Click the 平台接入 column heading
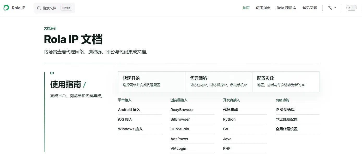Viewport: 362px width, 162px height. [125, 100]
